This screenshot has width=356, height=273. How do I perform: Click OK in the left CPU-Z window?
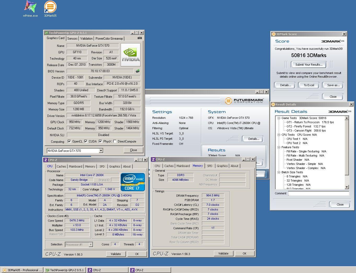click(x=137, y=254)
